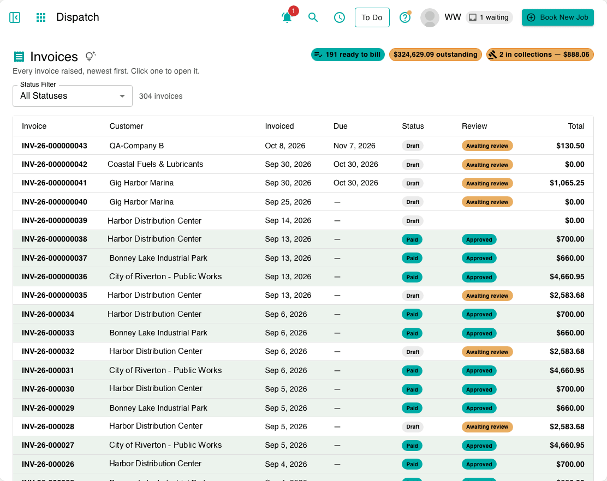
Task: Open invoice INV-26-000033
Action: point(303,333)
